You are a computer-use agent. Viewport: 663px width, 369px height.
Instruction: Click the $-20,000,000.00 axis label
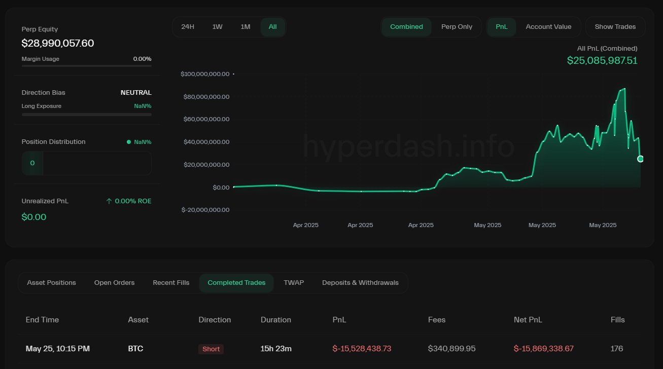(205, 210)
